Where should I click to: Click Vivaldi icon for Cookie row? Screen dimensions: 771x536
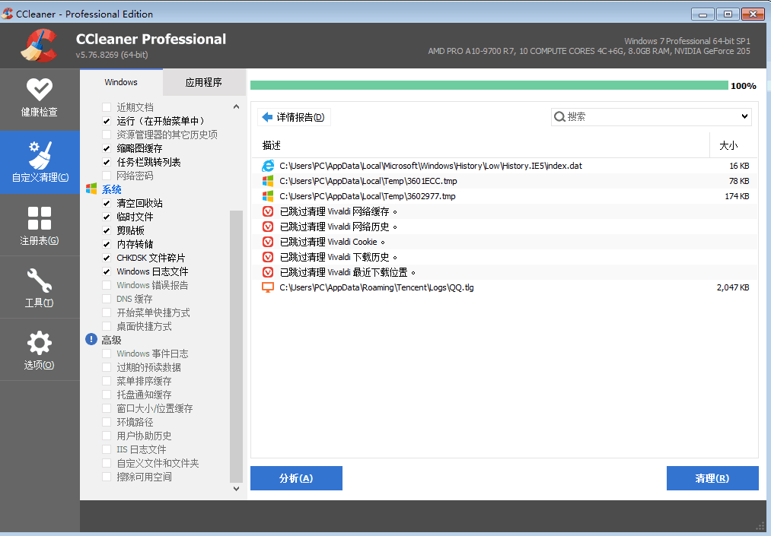[x=267, y=243]
